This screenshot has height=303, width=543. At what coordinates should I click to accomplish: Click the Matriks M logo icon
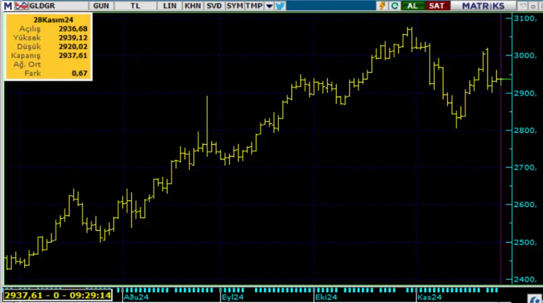pos(7,6)
